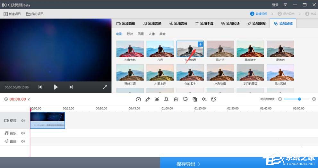The image size is (318, 168).
Task: Mute the 音效 track speaker icon
Action: click(x=23, y=141)
